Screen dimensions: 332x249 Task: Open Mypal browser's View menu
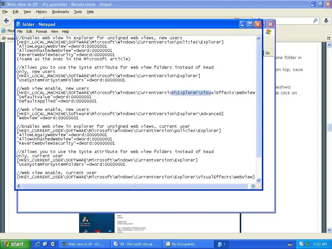click(27, 12)
